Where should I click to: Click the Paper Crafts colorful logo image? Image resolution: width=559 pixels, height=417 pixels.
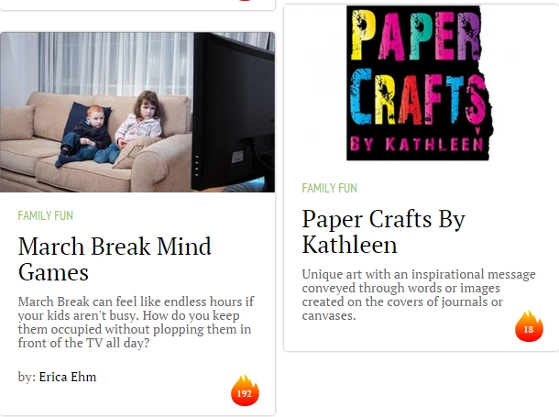pyautogui.click(x=420, y=82)
